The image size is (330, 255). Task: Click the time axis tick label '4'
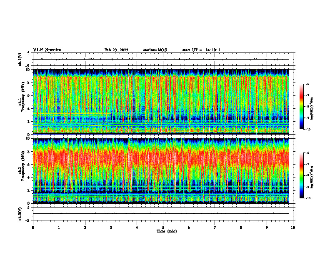137,227
